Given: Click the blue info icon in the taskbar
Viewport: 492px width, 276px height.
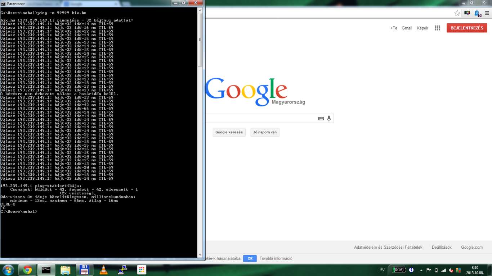Looking at the screenshot, I should (411, 270).
